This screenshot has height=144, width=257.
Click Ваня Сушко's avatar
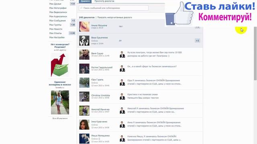(84, 55)
